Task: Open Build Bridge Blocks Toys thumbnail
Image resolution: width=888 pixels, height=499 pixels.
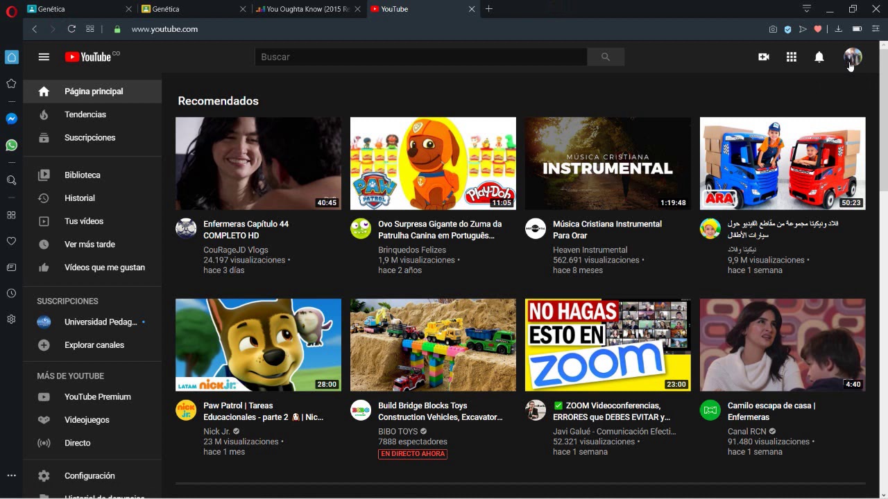Action: pos(433,345)
